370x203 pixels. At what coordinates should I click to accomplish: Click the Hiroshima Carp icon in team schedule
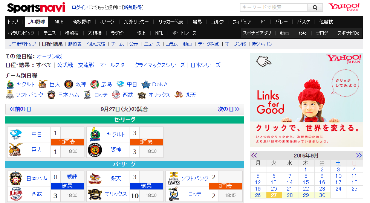click(x=95, y=84)
